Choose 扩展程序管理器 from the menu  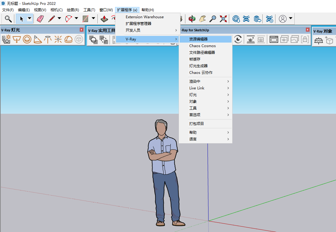click(x=148, y=23)
